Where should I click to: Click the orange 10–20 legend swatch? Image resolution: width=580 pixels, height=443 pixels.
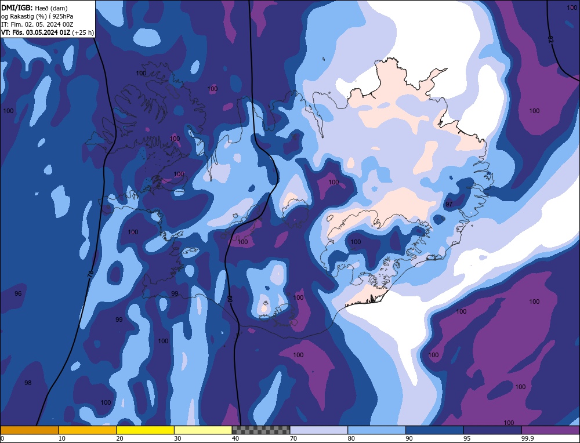[x=88, y=430]
